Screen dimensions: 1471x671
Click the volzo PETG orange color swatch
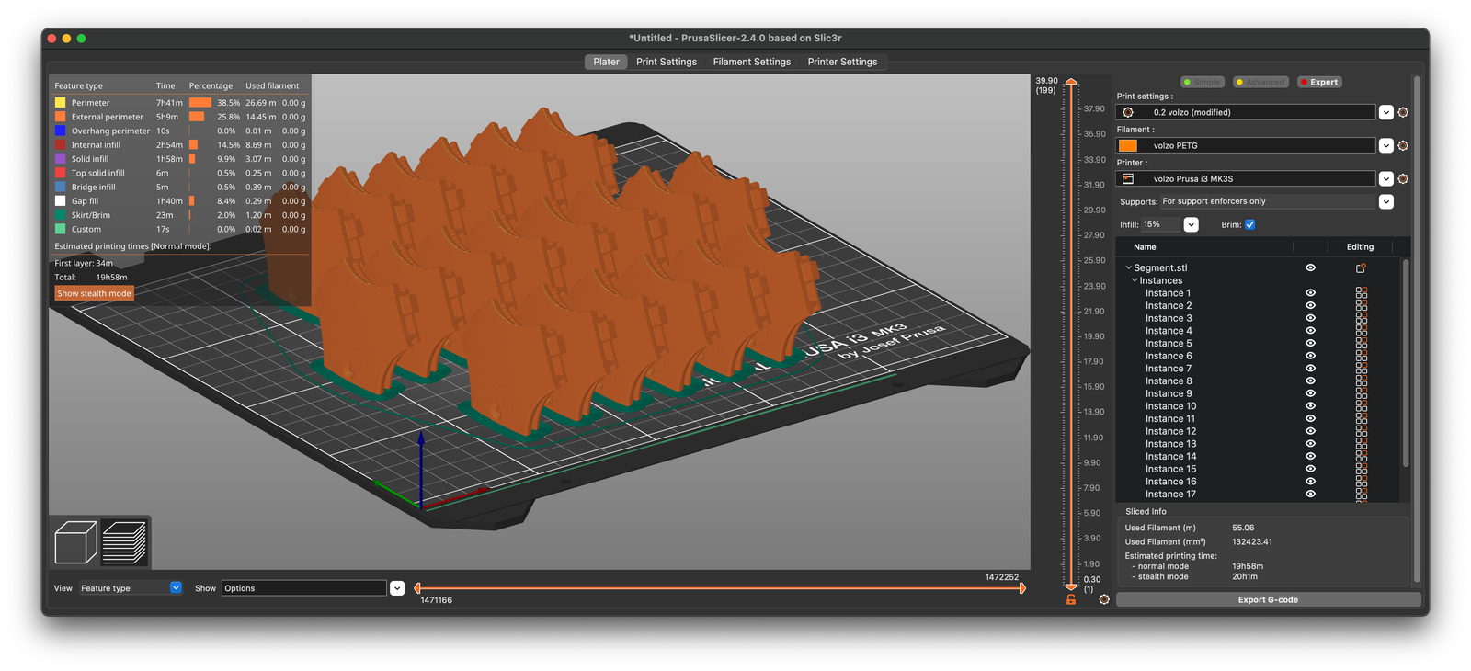[x=1128, y=145]
